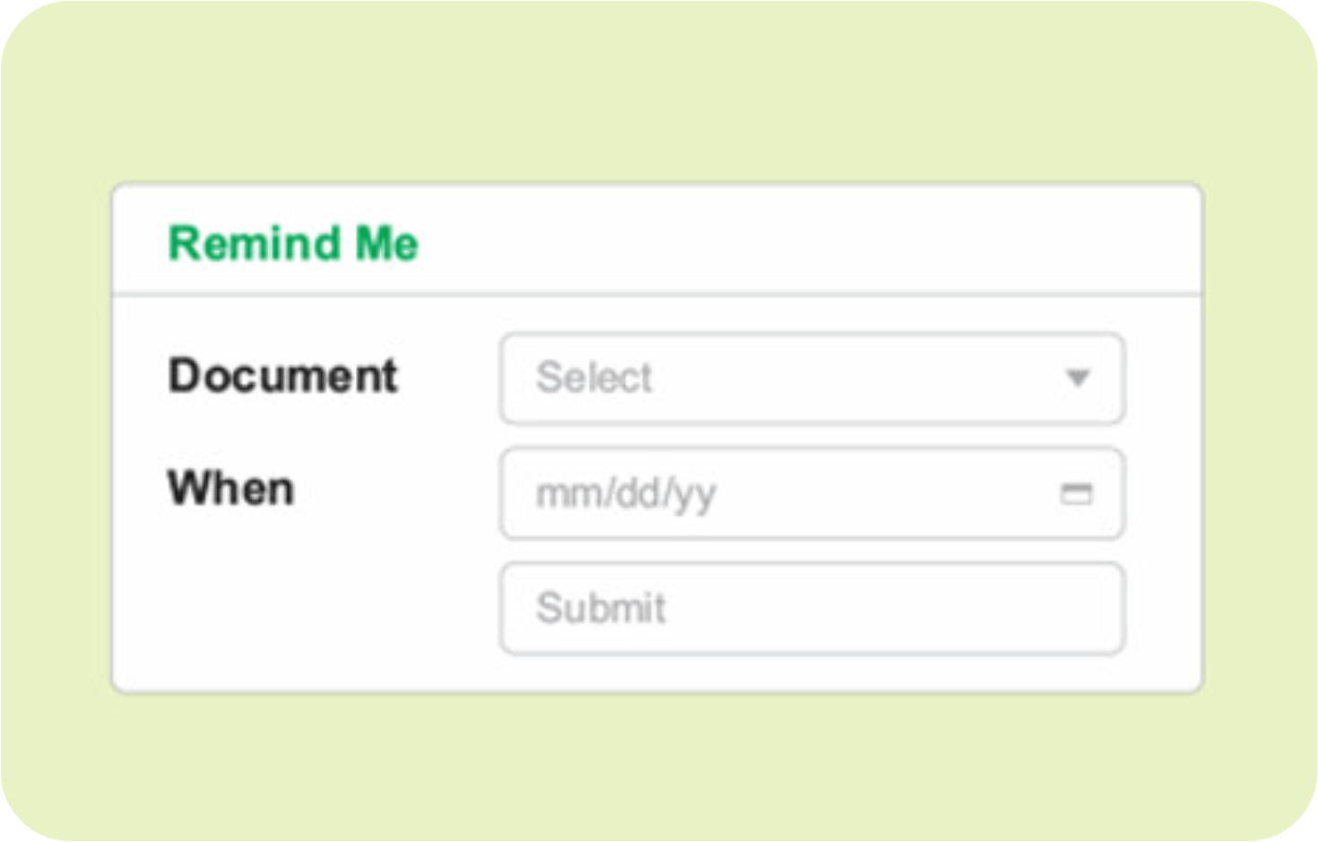
Task: Click the mm/dd/yy placeholder text
Action: (626, 493)
